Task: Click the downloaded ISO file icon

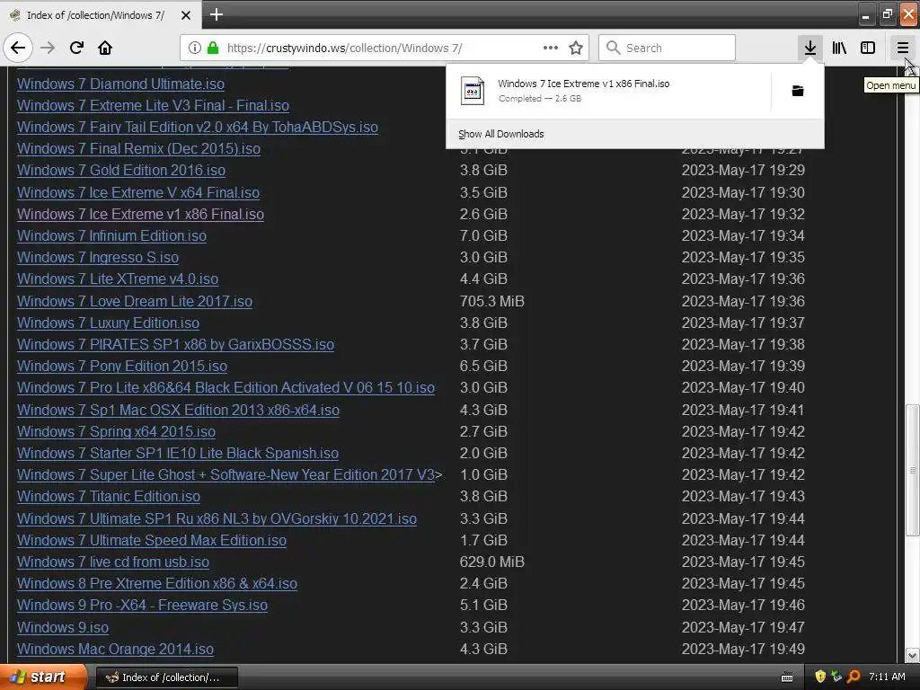Action: [x=473, y=91]
